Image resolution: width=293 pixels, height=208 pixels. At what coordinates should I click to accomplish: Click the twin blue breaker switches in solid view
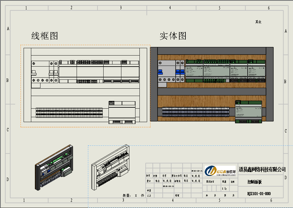pyautogui.click(x=180, y=72)
